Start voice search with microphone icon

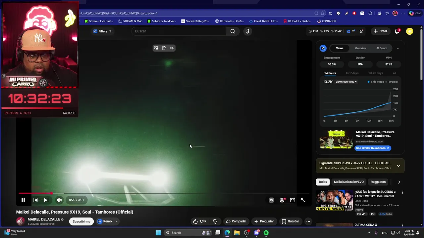[x=247, y=31]
